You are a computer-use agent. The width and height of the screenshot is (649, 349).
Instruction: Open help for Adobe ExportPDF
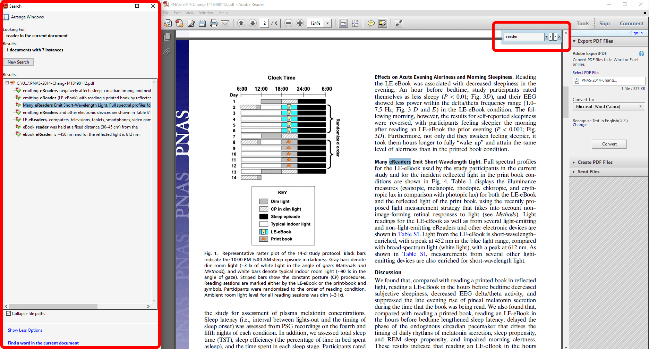click(641, 53)
